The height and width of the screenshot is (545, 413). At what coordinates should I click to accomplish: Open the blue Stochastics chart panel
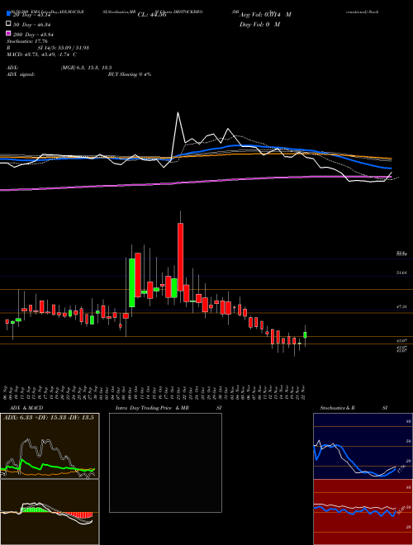[363, 446]
